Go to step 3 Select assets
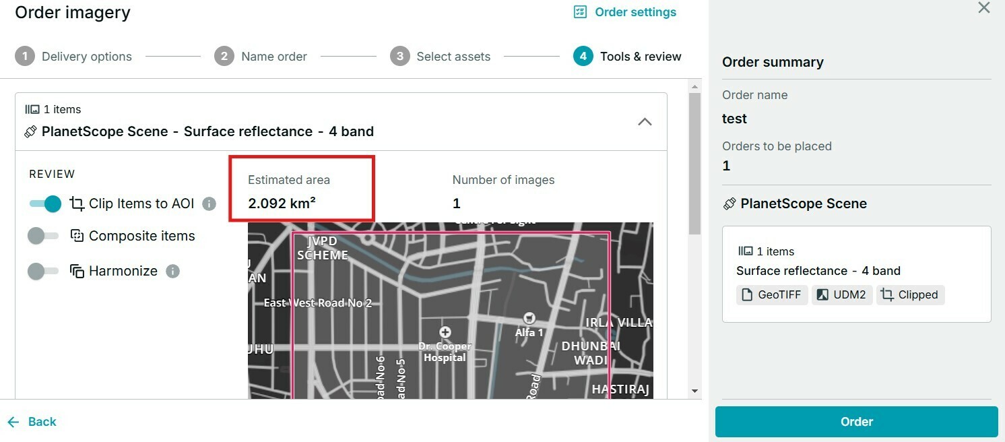 point(441,57)
